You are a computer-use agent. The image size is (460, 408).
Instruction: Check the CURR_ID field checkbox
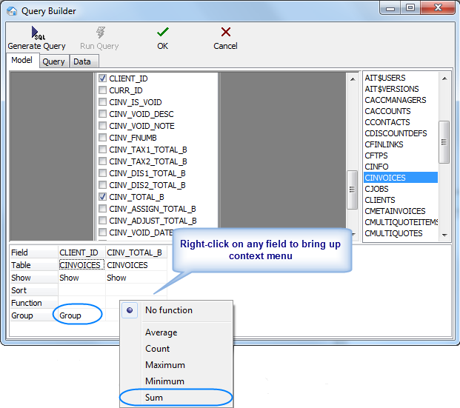(x=102, y=90)
